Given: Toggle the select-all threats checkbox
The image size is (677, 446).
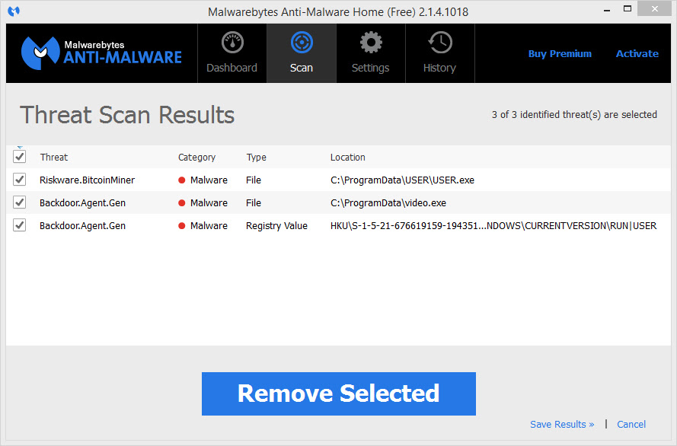Looking at the screenshot, I should (20, 157).
